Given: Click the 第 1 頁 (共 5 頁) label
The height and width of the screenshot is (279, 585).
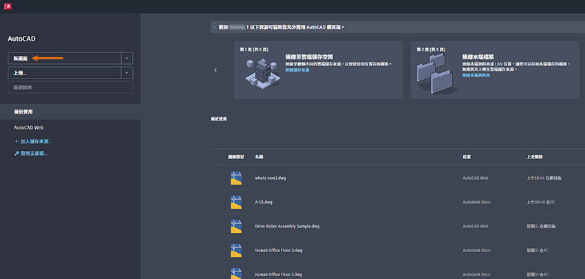Looking at the screenshot, I should (255, 50).
